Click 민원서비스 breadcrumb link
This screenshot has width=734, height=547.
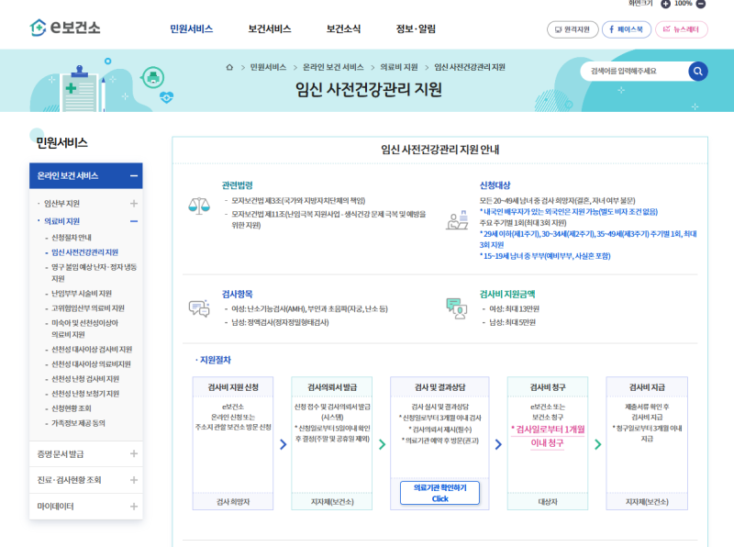pos(268,67)
